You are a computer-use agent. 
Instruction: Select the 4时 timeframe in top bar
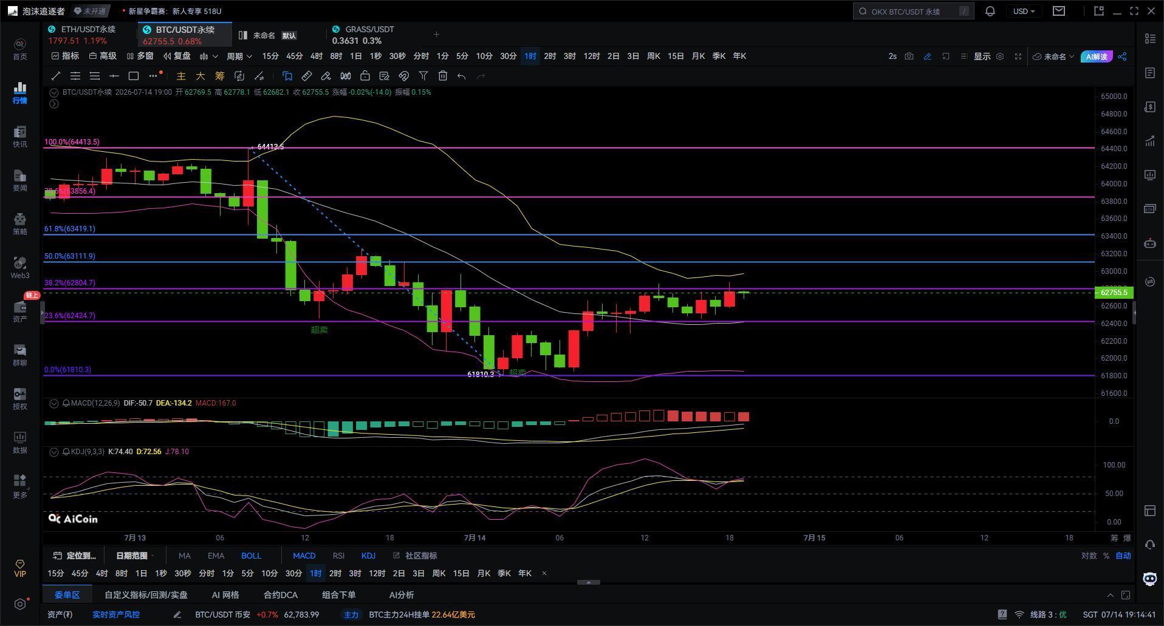click(316, 56)
